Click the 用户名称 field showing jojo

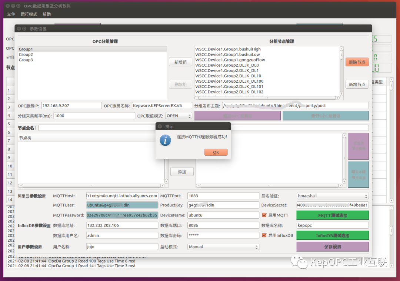tap(122, 247)
